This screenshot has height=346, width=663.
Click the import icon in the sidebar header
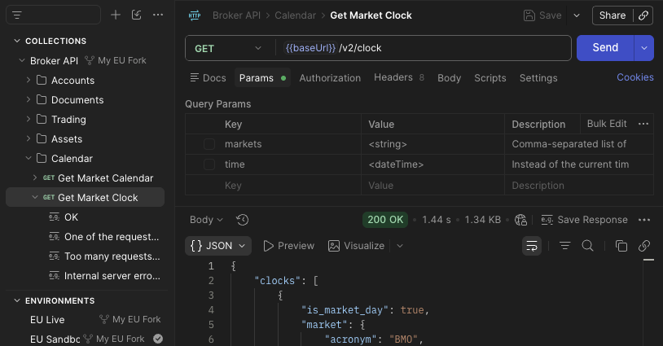click(x=137, y=15)
